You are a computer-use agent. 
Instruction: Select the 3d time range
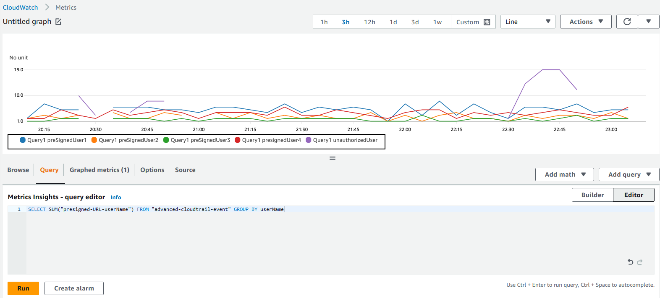pos(415,22)
